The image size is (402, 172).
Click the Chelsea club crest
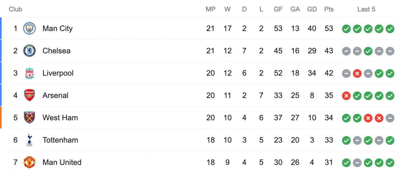point(30,51)
